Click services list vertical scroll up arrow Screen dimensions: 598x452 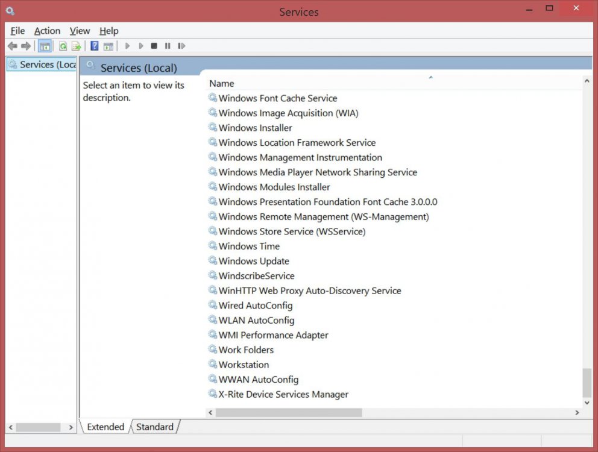click(587, 81)
